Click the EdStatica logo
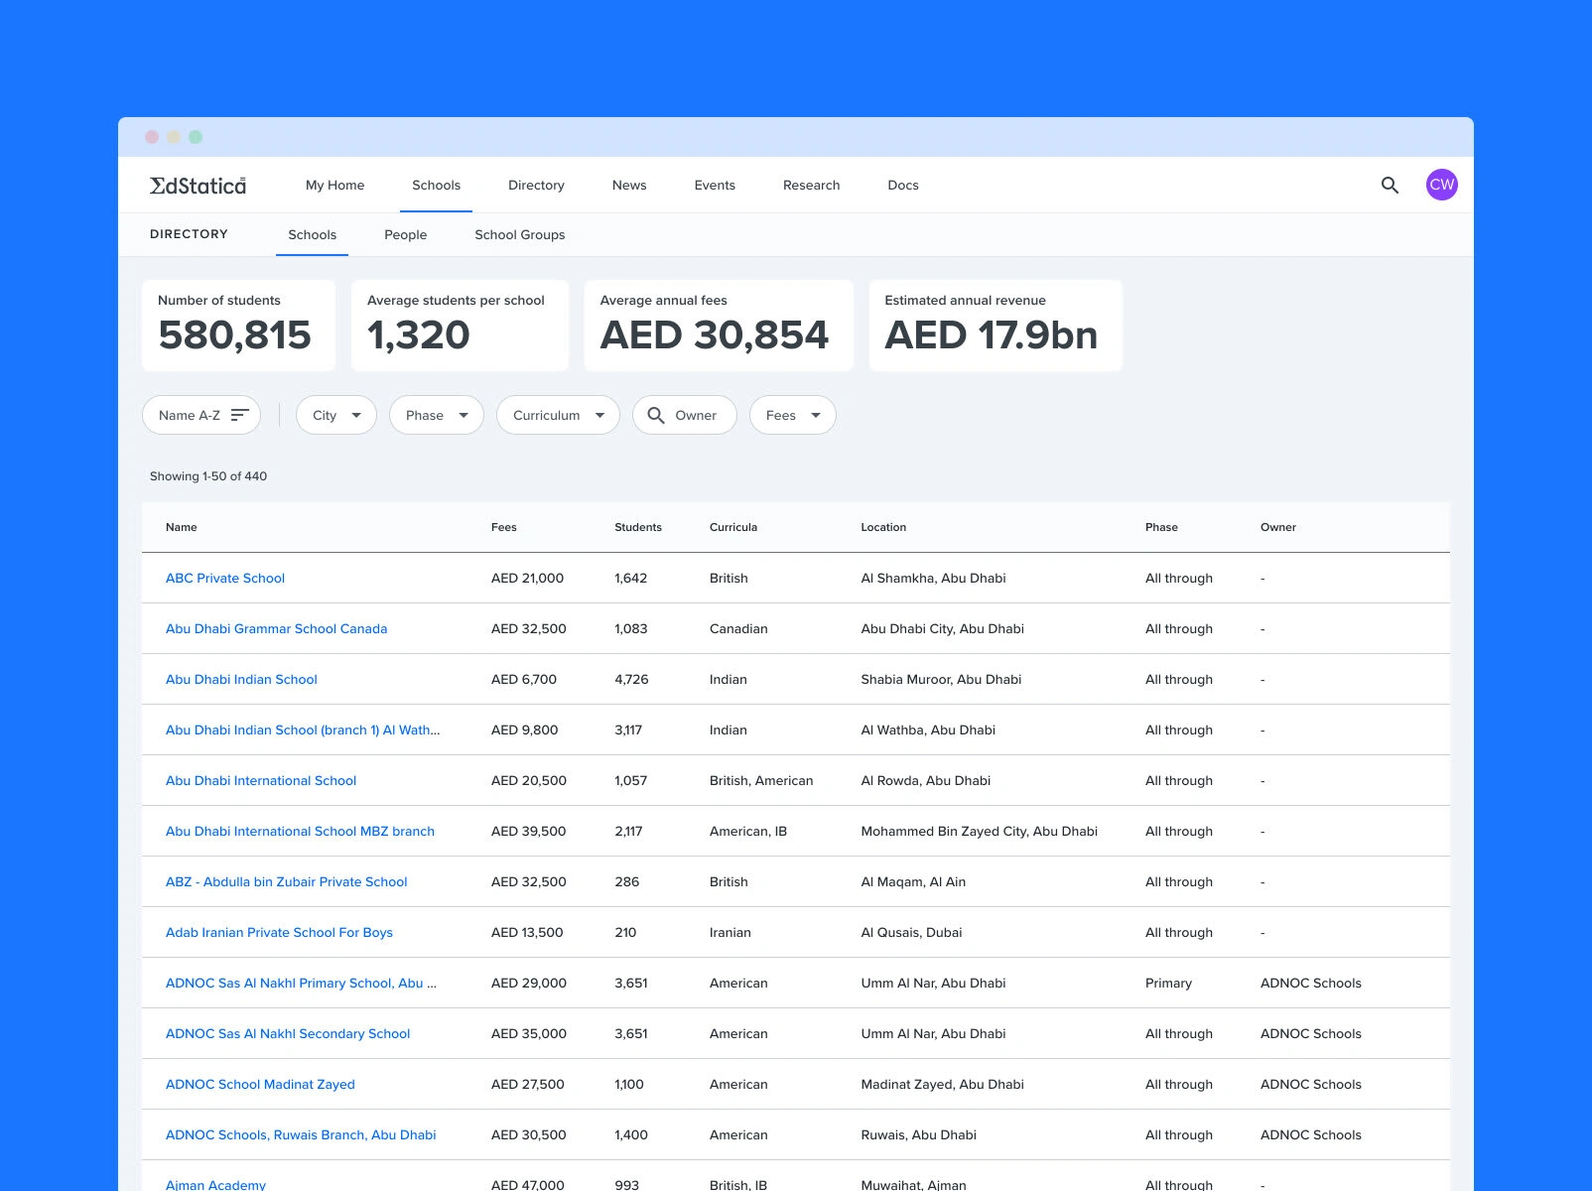This screenshot has width=1592, height=1191. [198, 186]
